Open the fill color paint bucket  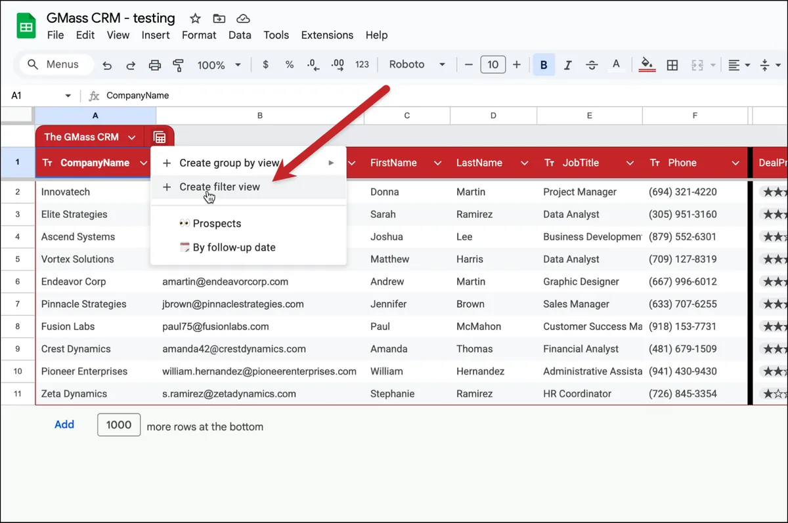point(647,65)
